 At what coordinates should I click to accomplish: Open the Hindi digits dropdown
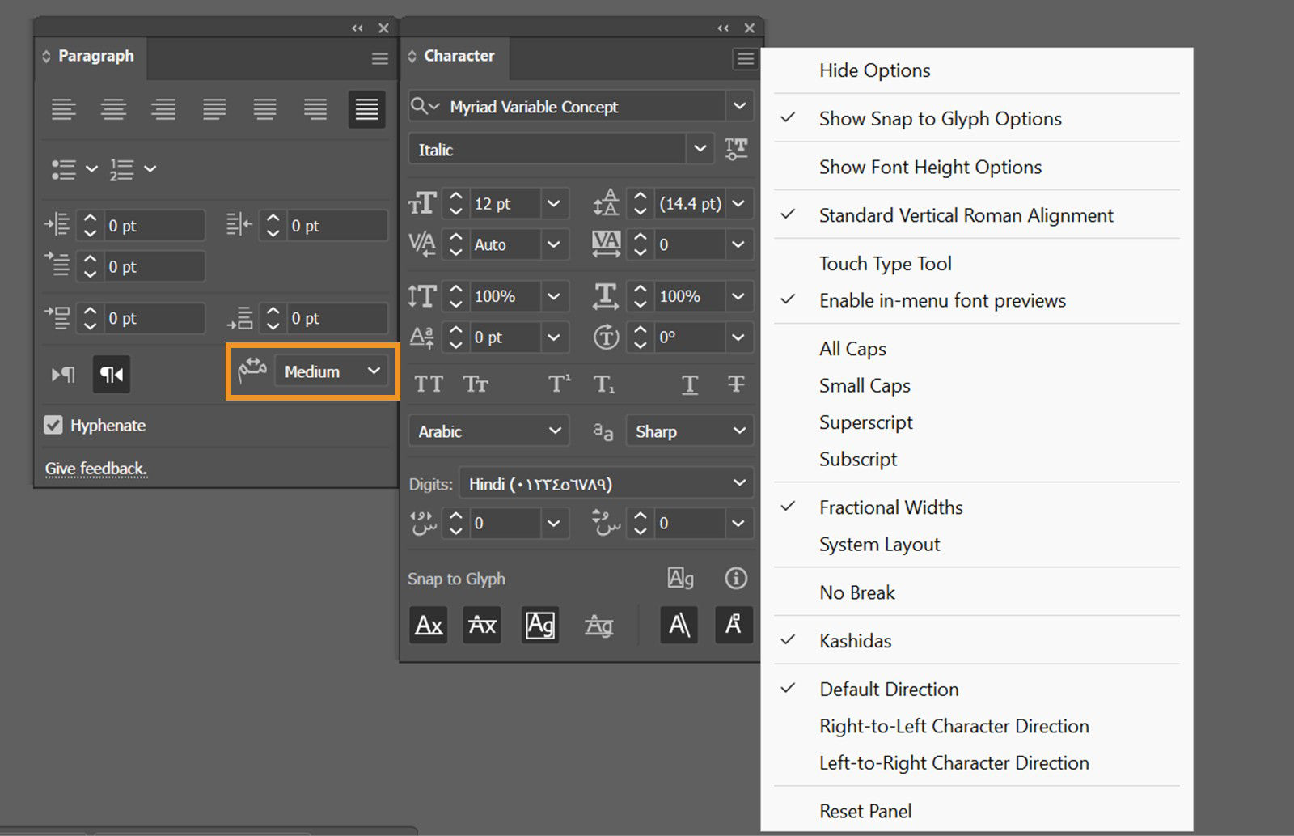(x=605, y=482)
